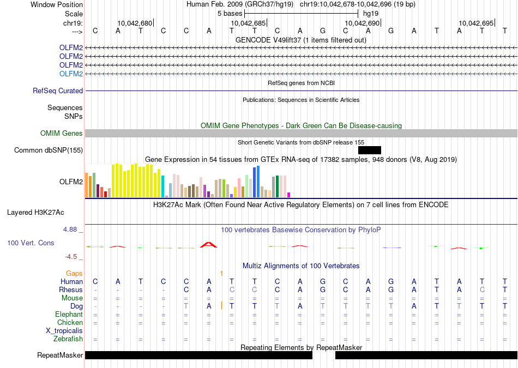Click 'Multiz Alignments of 100 Vertebrates' title

(301, 266)
